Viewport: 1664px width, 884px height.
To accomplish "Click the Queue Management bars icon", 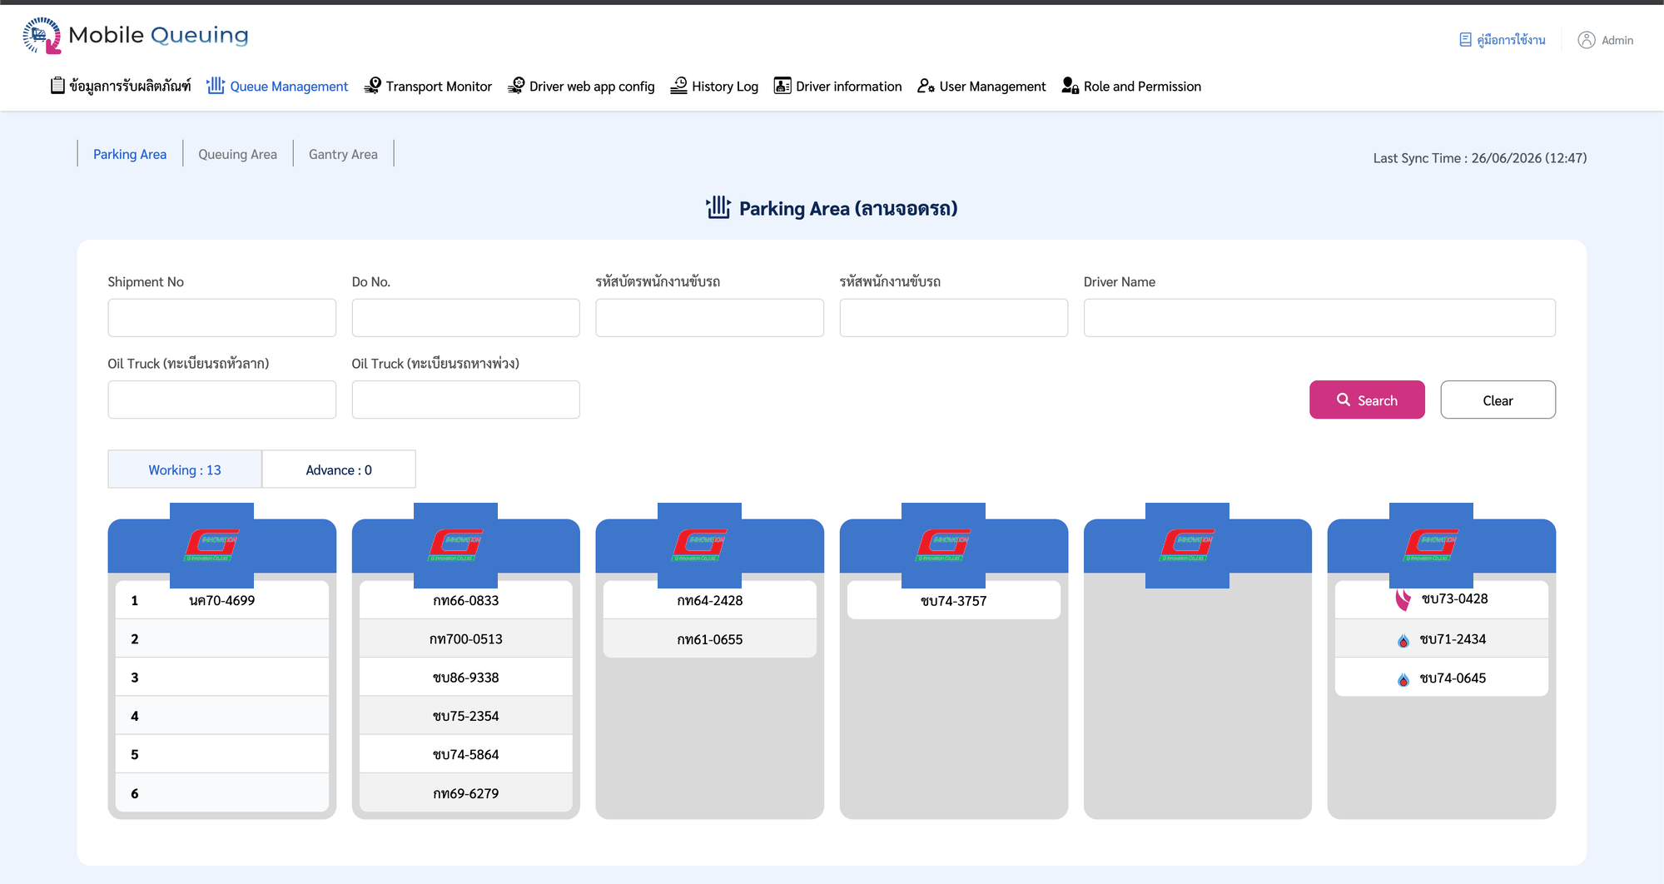I will tap(216, 86).
